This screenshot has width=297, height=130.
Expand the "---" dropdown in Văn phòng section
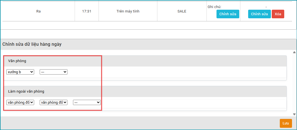click(x=54, y=72)
